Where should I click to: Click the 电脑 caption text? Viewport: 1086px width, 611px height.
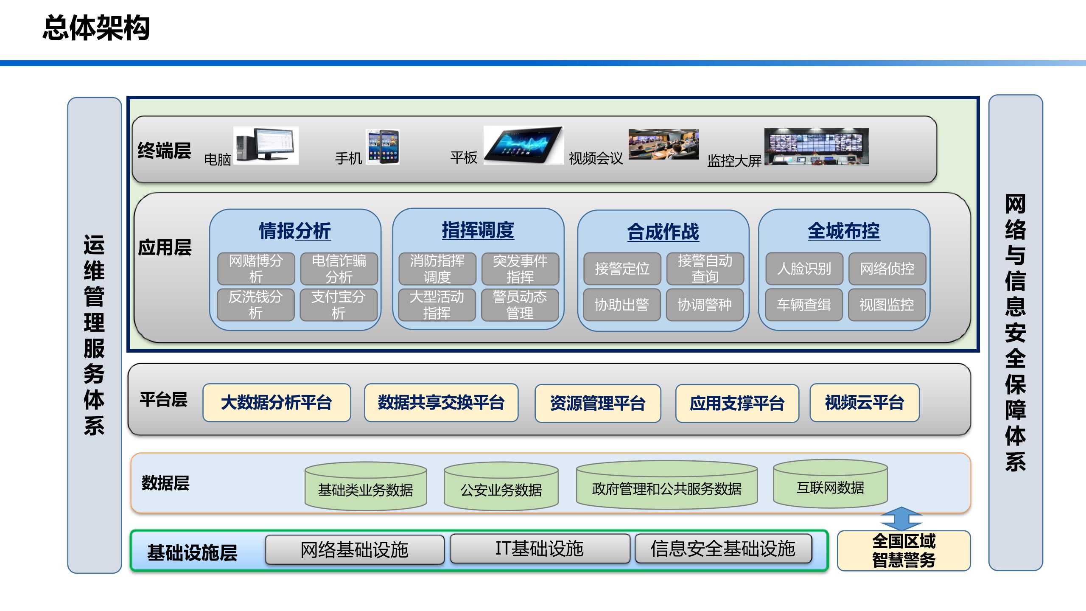pyautogui.click(x=218, y=160)
